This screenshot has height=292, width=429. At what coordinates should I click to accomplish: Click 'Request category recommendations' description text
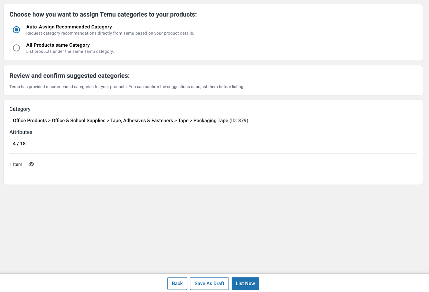110,33
